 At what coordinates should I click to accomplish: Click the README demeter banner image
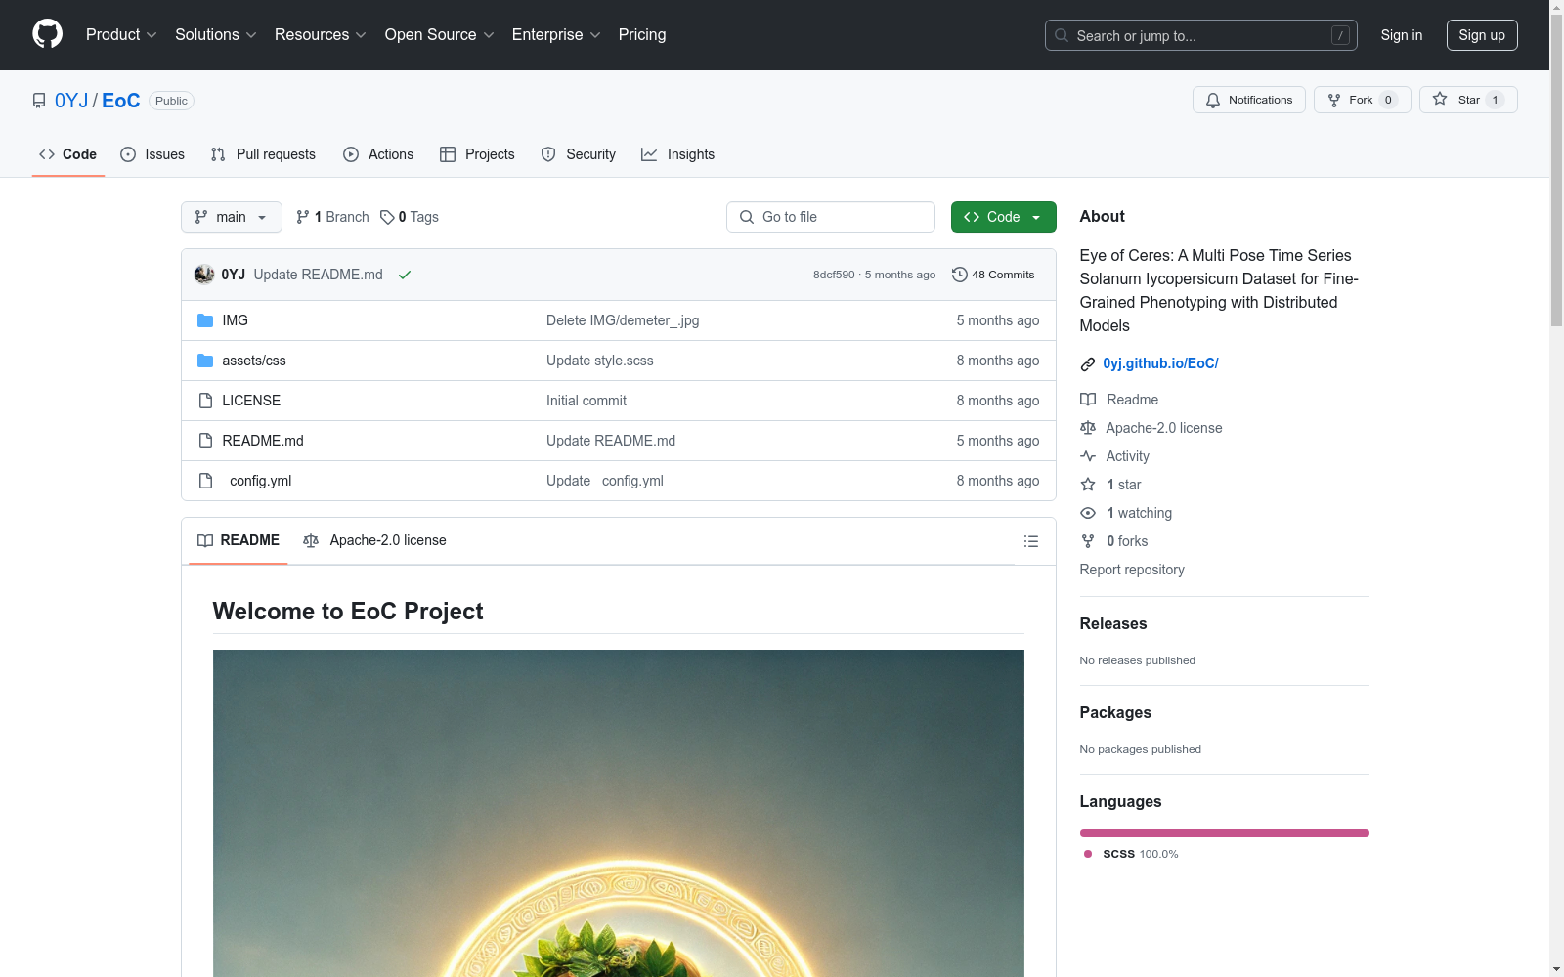[619, 813]
